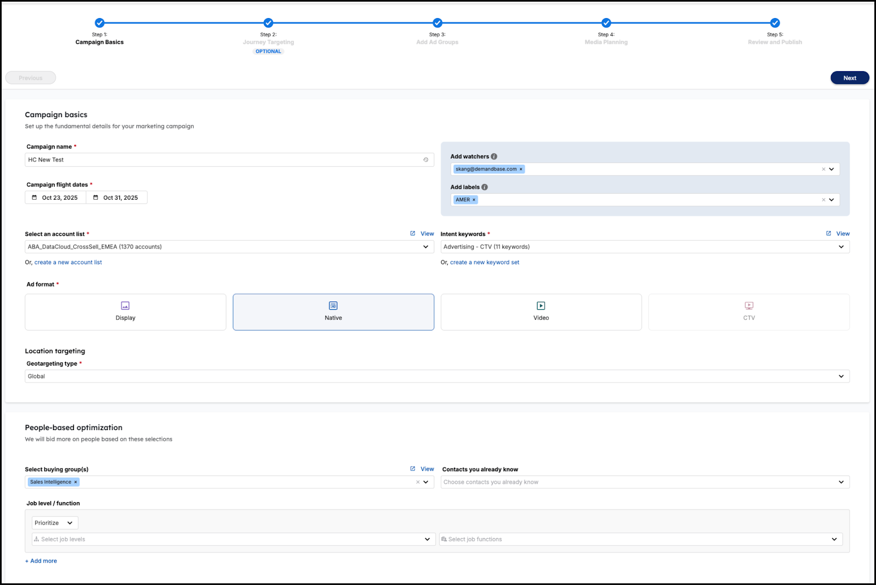The width and height of the screenshot is (876, 585).
Task: Click the Add watchers info icon
Action: pyautogui.click(x=494, y=157)
